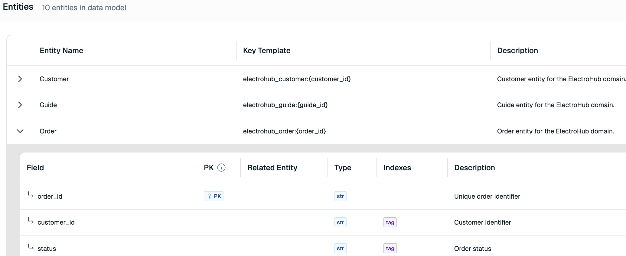Click the Related Entity column header
Screen dimensions: 626x256
pos(272,168)
